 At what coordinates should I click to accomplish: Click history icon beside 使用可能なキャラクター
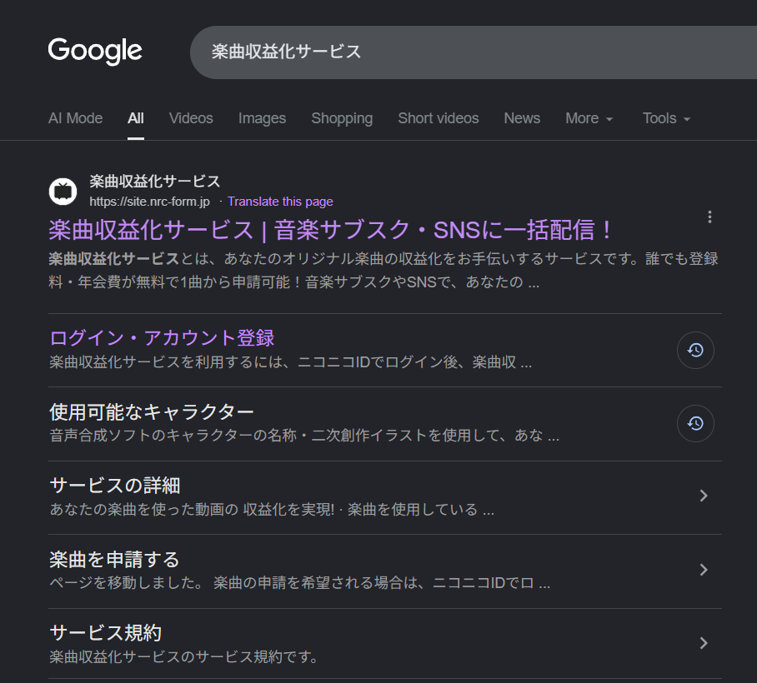695,423
